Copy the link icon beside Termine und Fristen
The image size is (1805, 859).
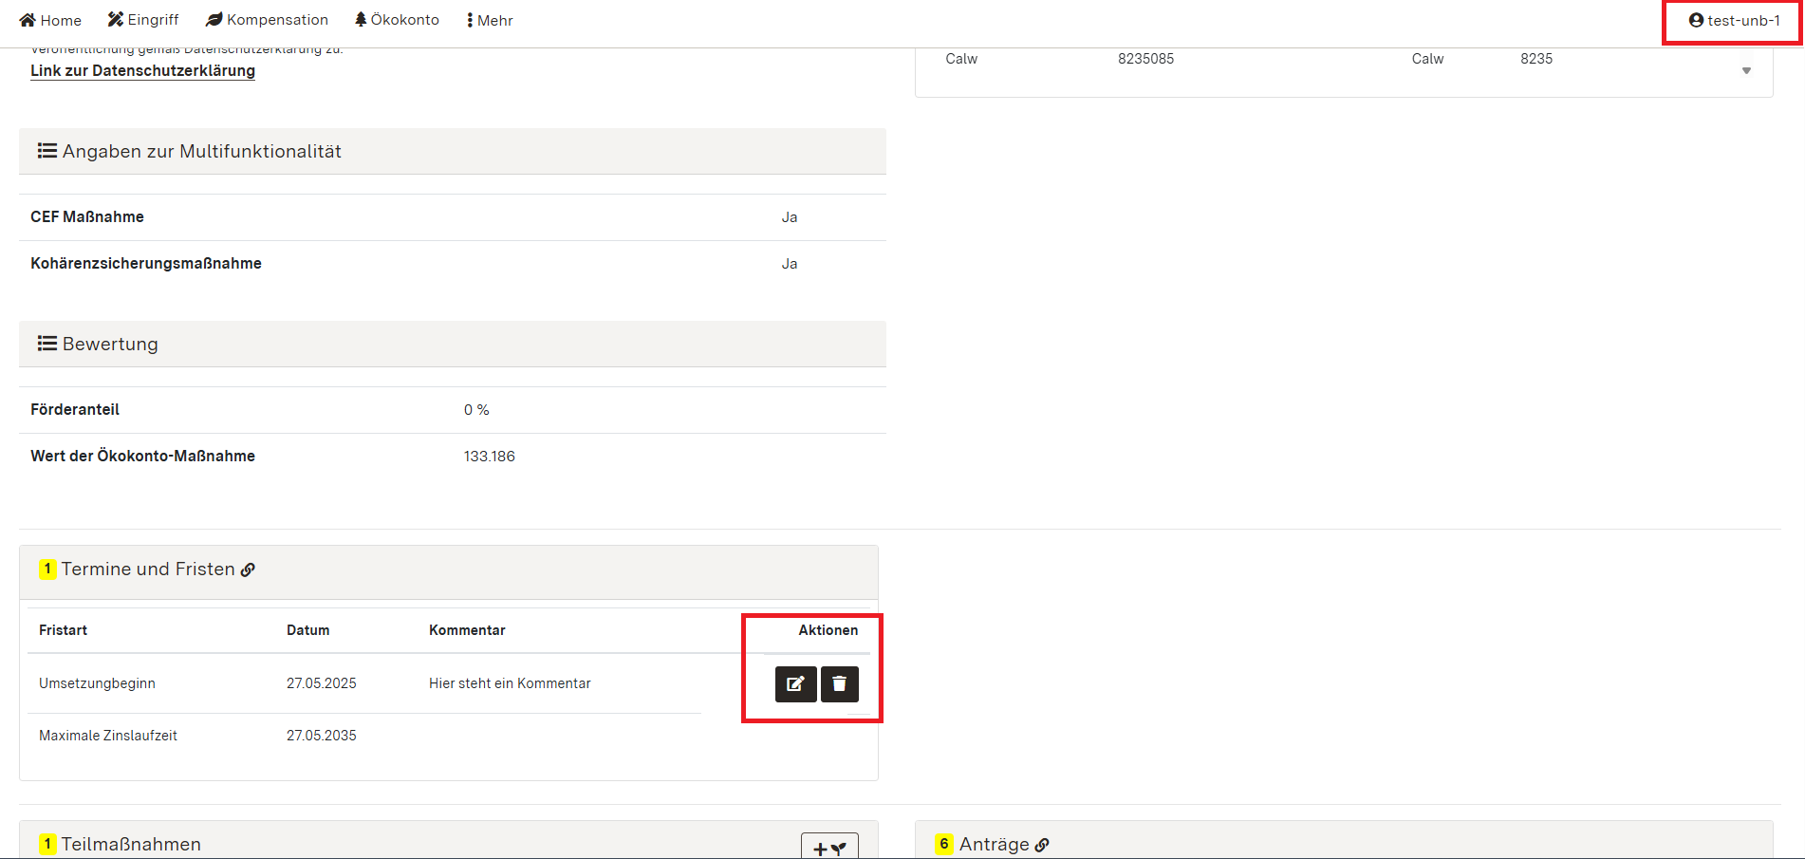point(249,570)
